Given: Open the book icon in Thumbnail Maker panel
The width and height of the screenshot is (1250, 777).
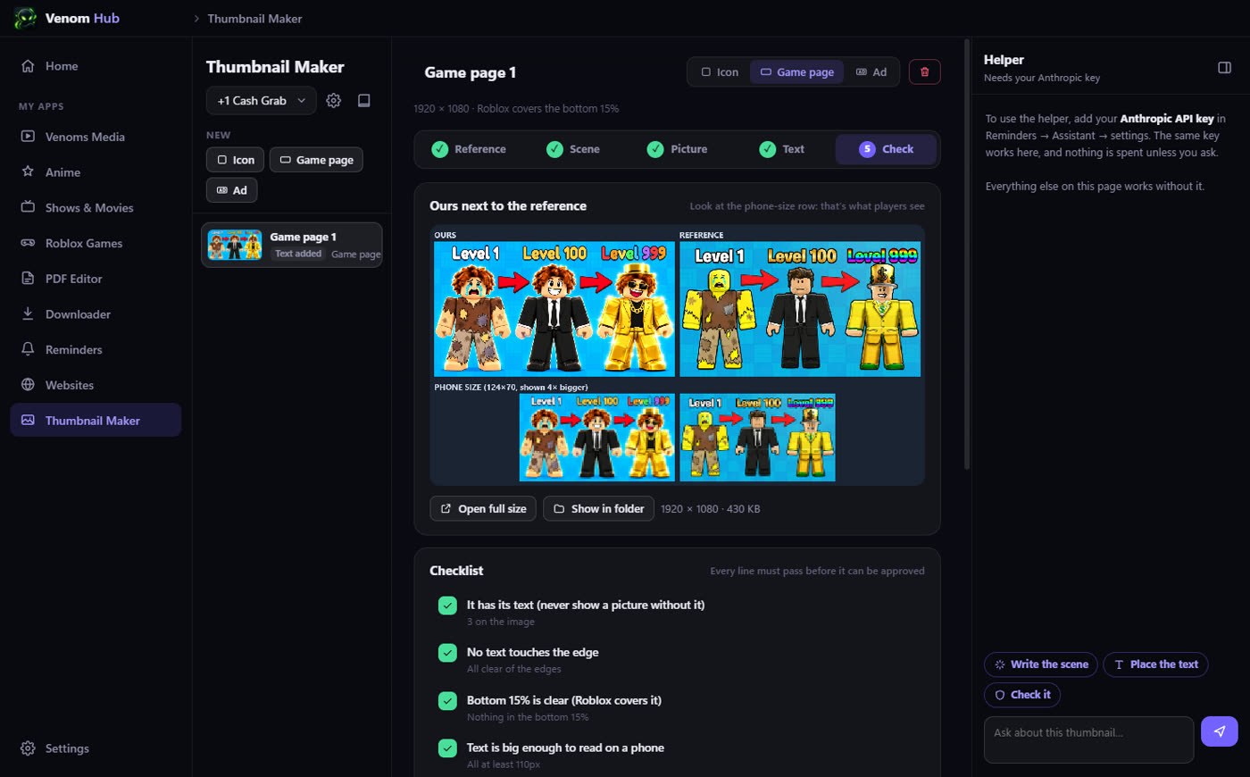Looking at the screenshot, I should pyautogui.click(x=364, y=101).
